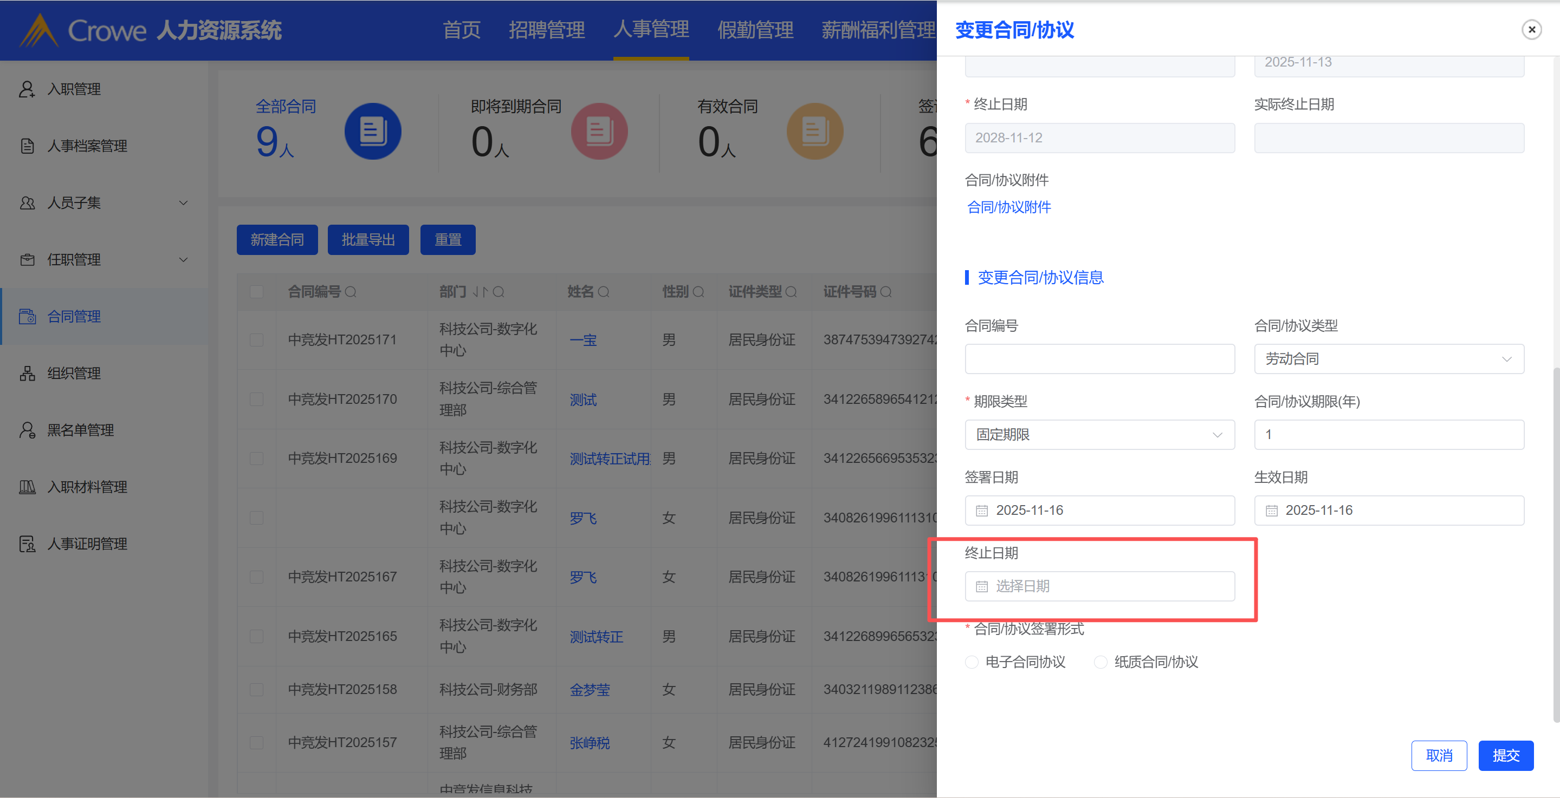Click the 人事证明管理 certificate icon
The height and width of the screenshot is (798, 1560).
pyautogui.click(x=27, y=544)
